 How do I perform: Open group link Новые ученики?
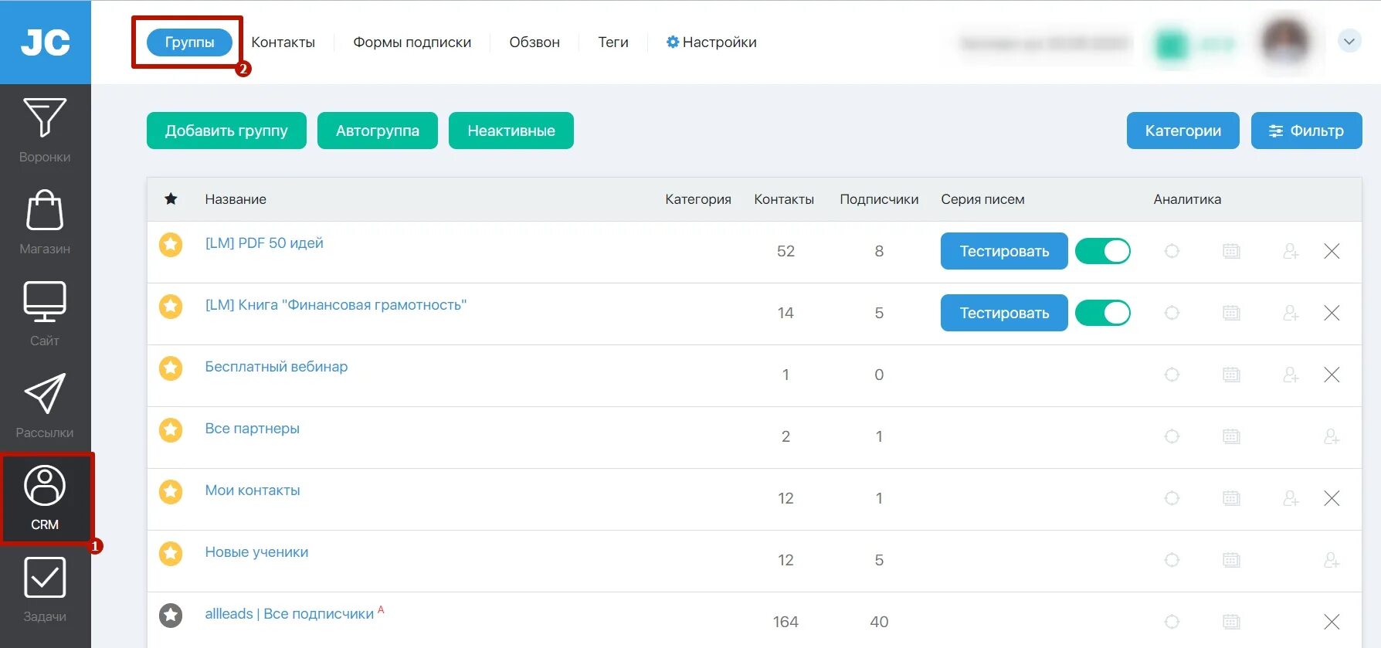[256, 551]
